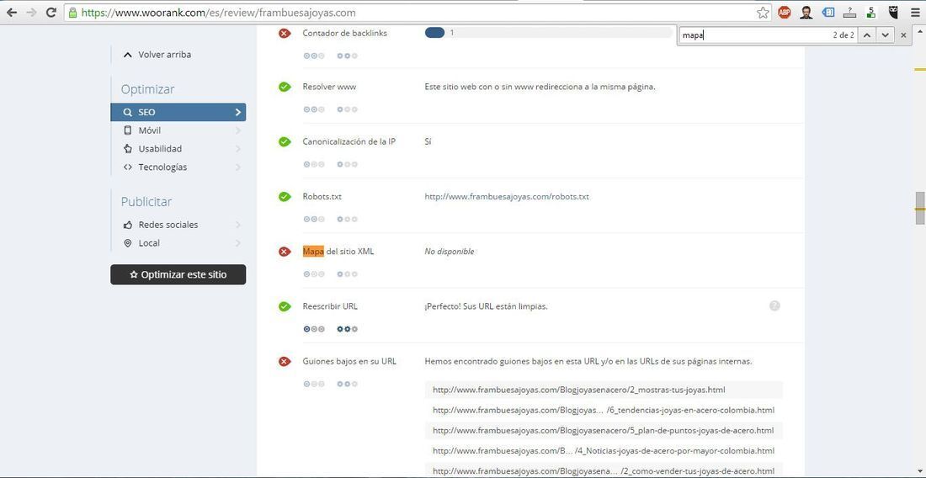This screenshot has width=926, height=478.
Task: Open the Chrome hamburger menu
Action: click(915, 13)
